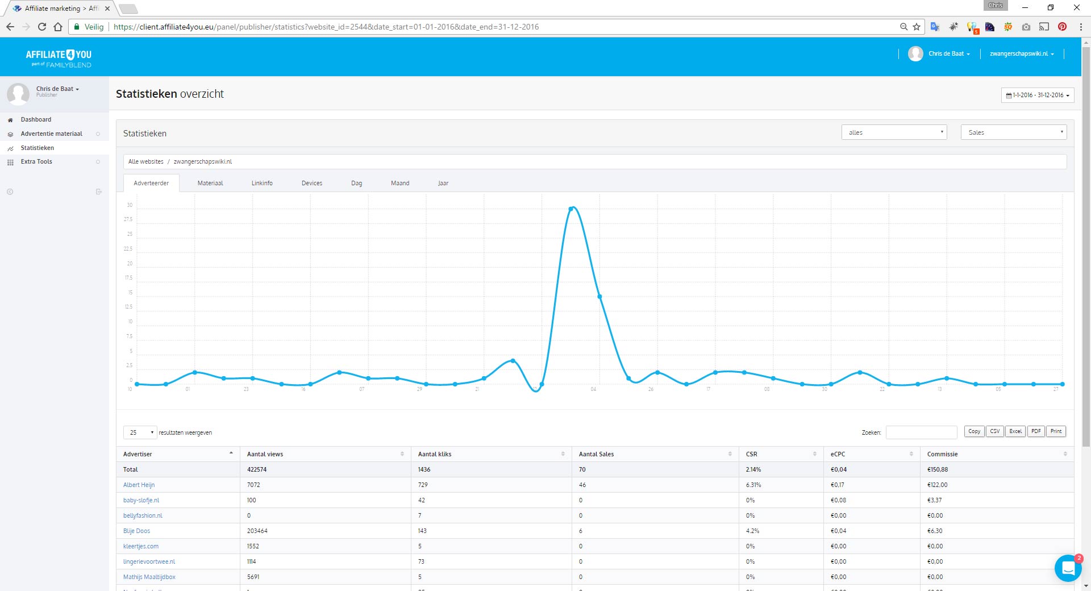
Task: Switch to the Materiaal tab
Action: point(210,183)
